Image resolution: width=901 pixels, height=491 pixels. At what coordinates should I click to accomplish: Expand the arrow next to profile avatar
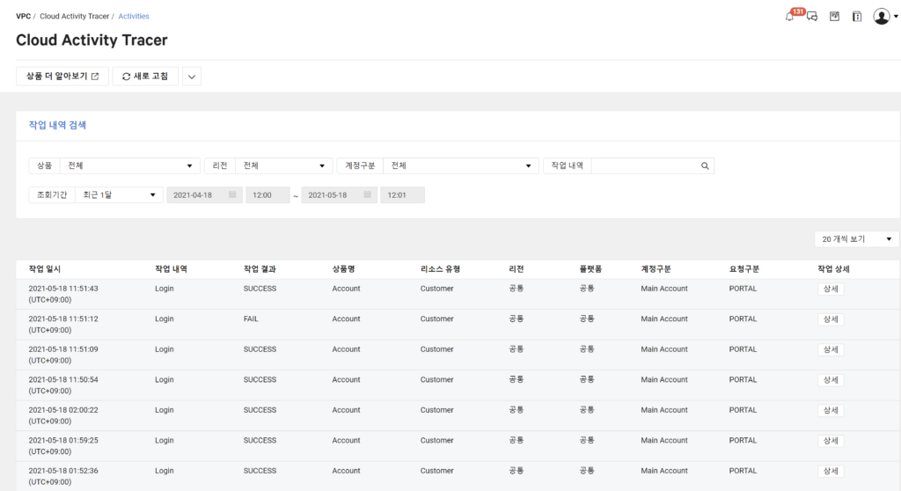point(896,17)
